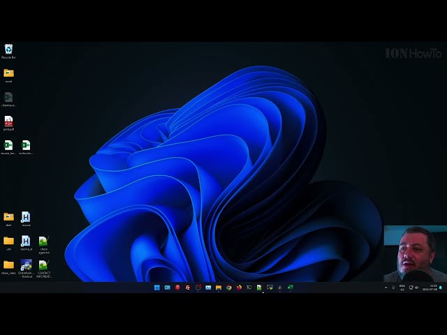
Task: Open the first Excel workbook on desktop
Action: 8,147
